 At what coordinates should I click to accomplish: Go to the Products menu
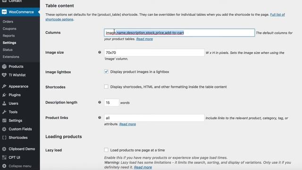16,67
